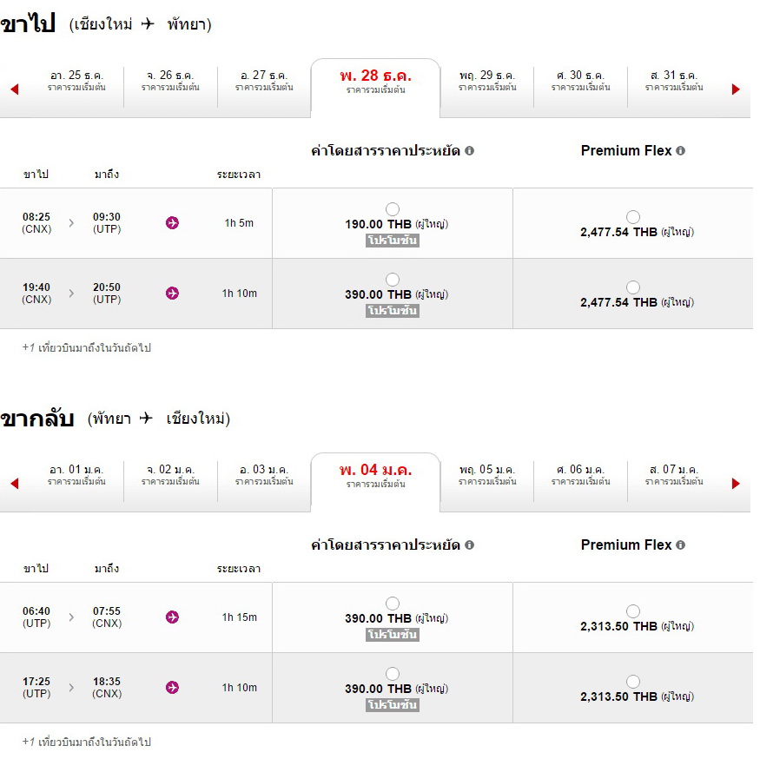The height and width of the screenshot is (759, 760).
Task: Choose Premium Flex 2,313.50 THB for 06:40 flight
Action: pyautogui.click(x=633, y=611)
